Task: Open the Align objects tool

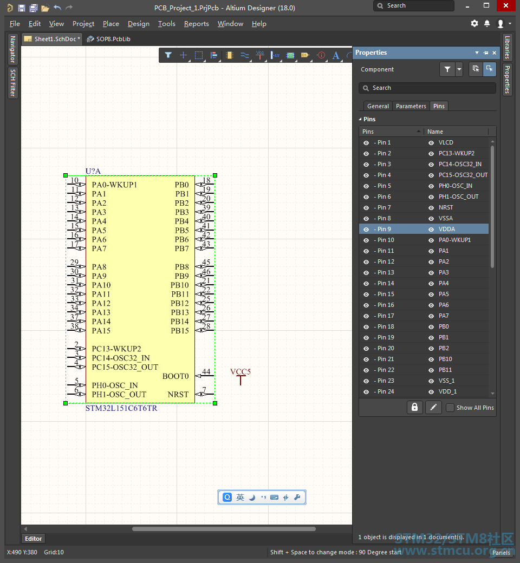Action: pyautogui.click(x=214, y=55)
